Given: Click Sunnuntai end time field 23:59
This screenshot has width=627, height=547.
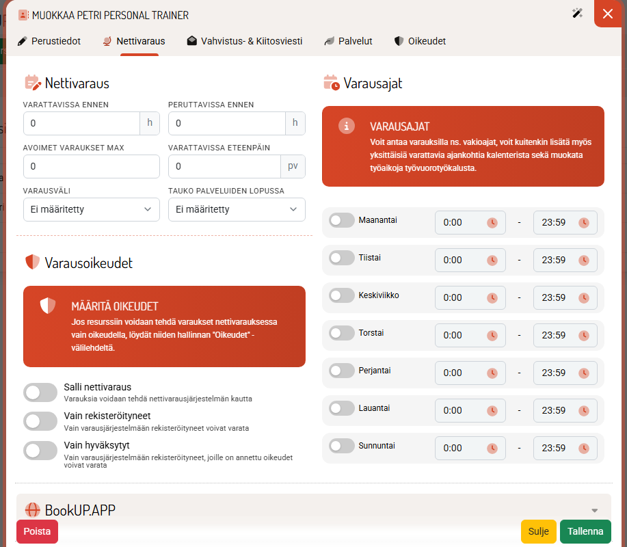Looking at the screenshot, I should 565,449.
